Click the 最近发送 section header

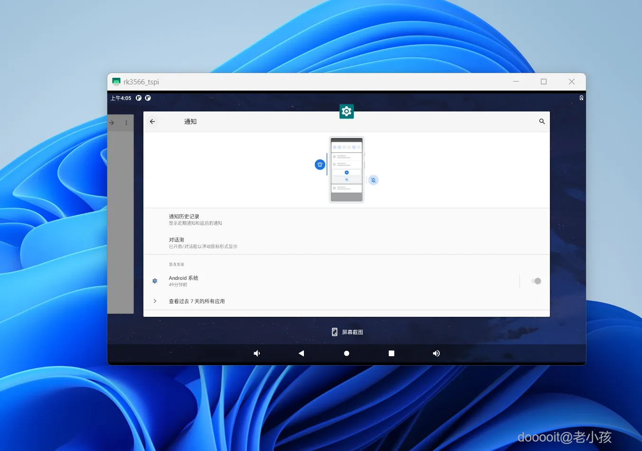click(176, 265)
